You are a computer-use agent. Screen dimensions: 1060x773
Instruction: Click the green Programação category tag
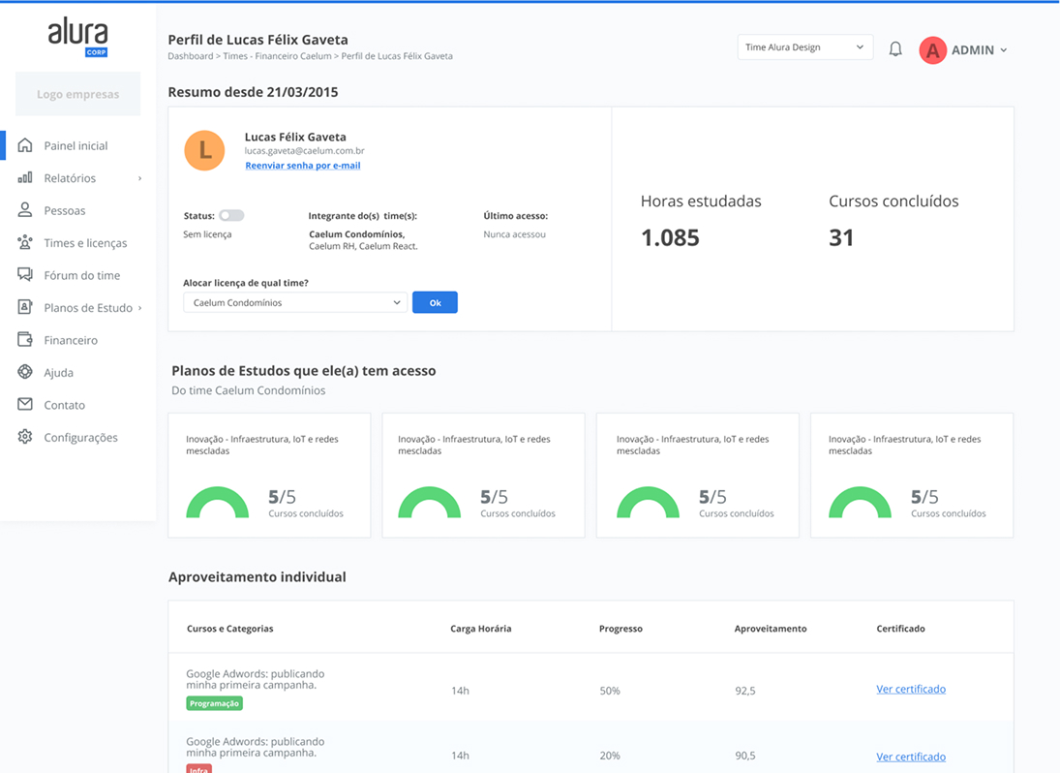(214, 703)
